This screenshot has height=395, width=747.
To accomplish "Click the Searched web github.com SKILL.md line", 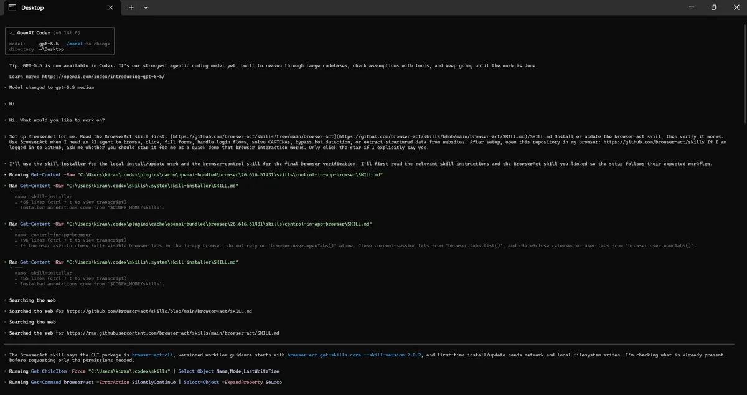I will (131, 311).
